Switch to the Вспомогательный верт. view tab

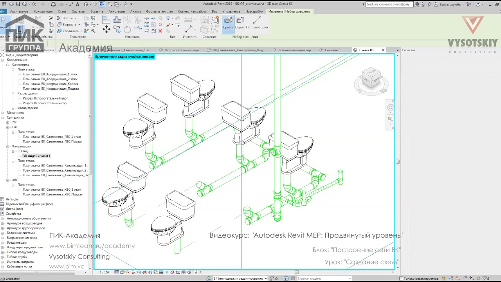tap(182, 50)
